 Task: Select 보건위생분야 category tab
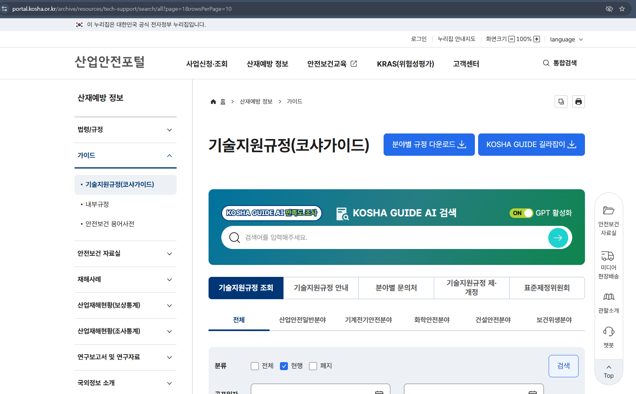pyautogui.click(x=554, y=320)
